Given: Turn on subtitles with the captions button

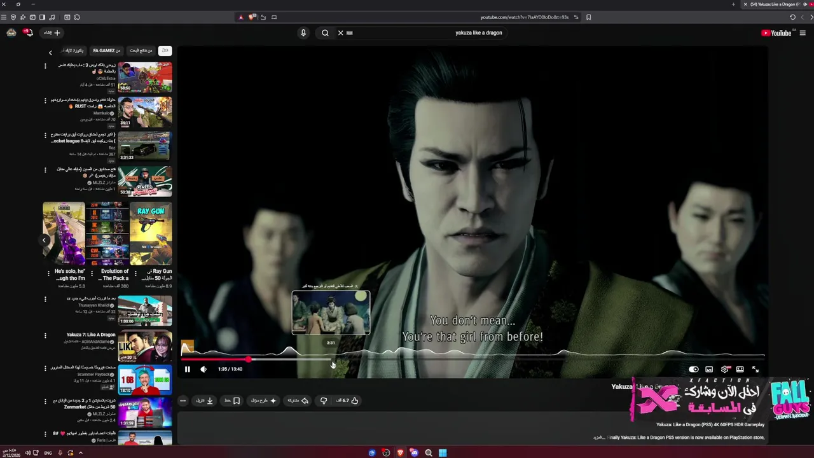Looking at the screenshot, I should click(x=709, y=369).
